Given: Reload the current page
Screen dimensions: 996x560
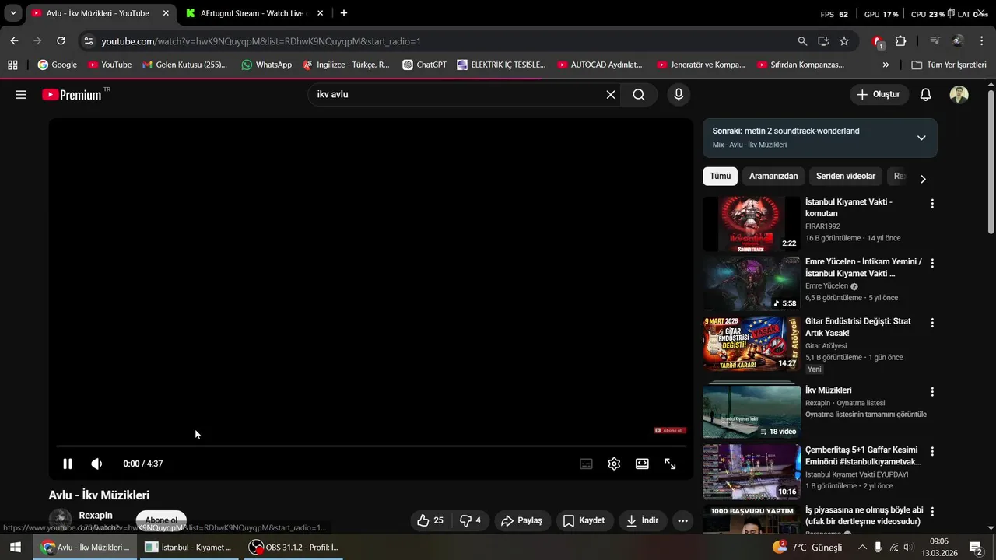Looking at the screenshot, I should [61, 41].
